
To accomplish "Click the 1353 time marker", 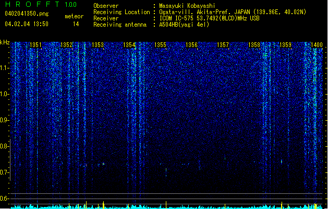I will pyautogui.click(x=98, y=45).
